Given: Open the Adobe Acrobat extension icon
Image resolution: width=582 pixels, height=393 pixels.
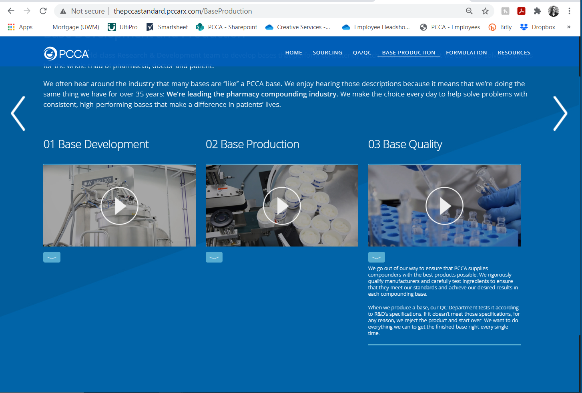Looking at the screenshot, I should 521,11.
